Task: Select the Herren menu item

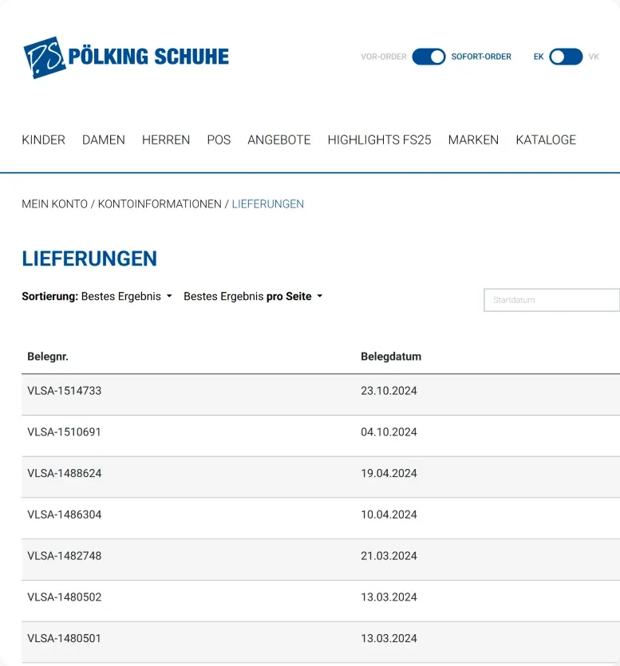Action: click(x=166, y=140)
